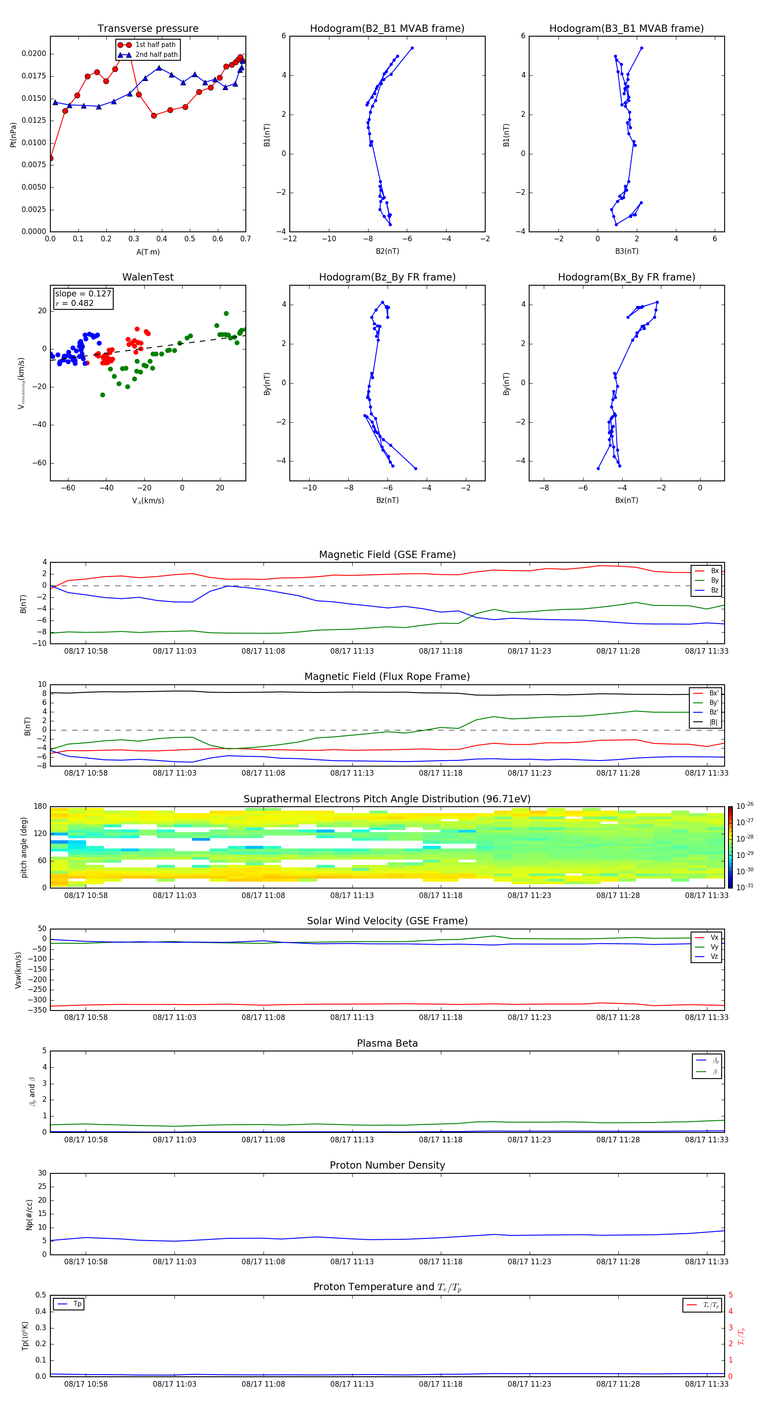Click the 'Hodogram(Bx_By FR frame)' title
Image resolution: width=775 pixels, height=1422 pixels.
[626, 277]
